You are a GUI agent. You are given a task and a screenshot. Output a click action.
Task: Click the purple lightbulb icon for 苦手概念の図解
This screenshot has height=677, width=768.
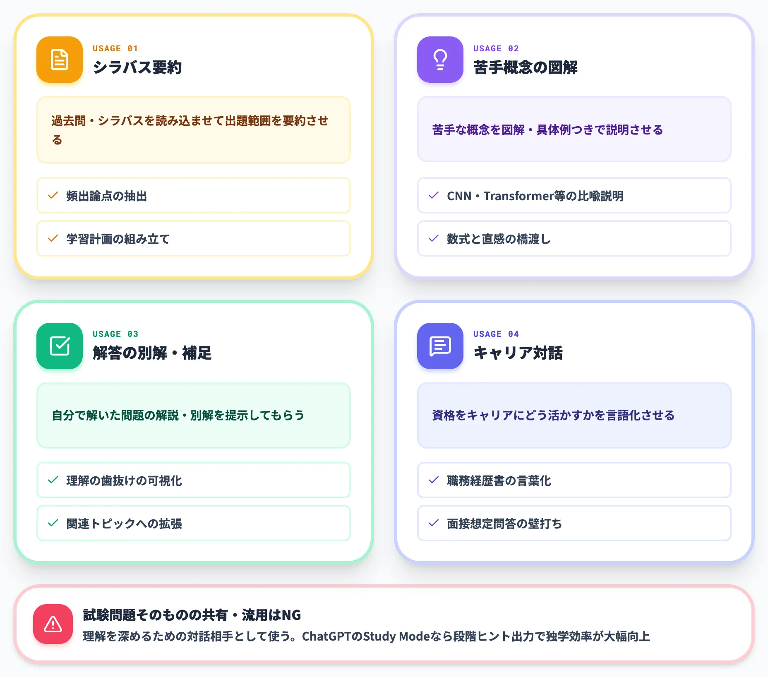[x=440, y=60]
